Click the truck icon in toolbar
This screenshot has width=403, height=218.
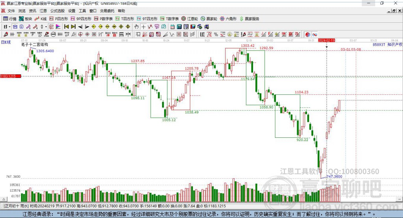(206, 27)
